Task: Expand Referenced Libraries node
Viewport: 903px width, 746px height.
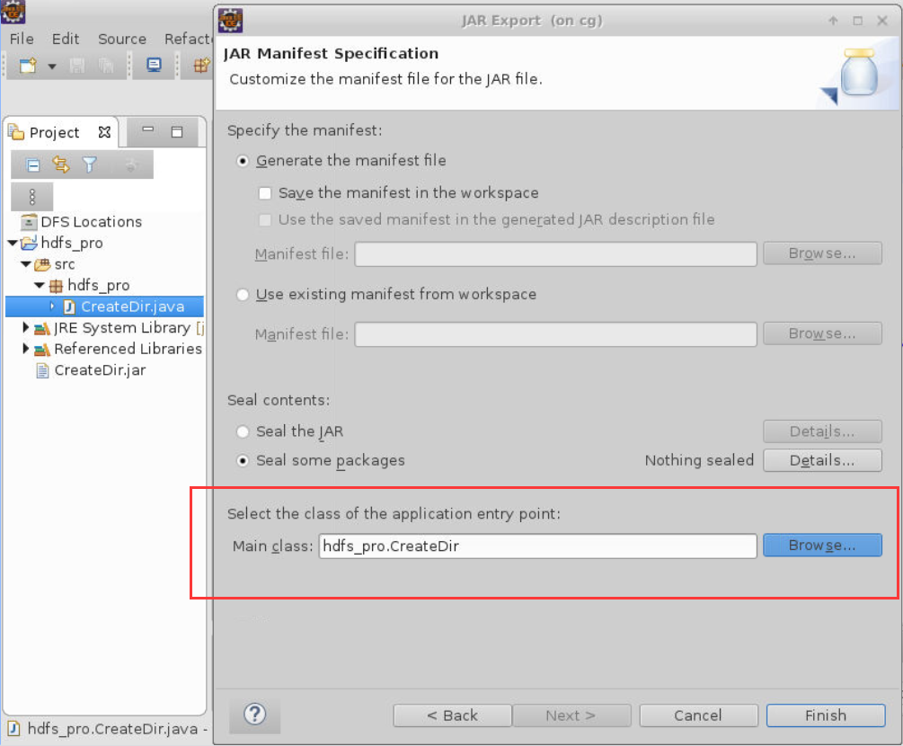Action: coord(25,349)
